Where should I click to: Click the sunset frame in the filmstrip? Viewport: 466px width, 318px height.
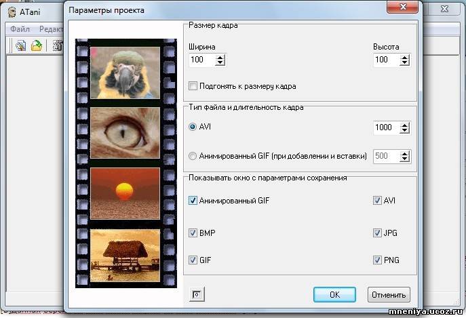pyautogui.click(x=125, y=193)
